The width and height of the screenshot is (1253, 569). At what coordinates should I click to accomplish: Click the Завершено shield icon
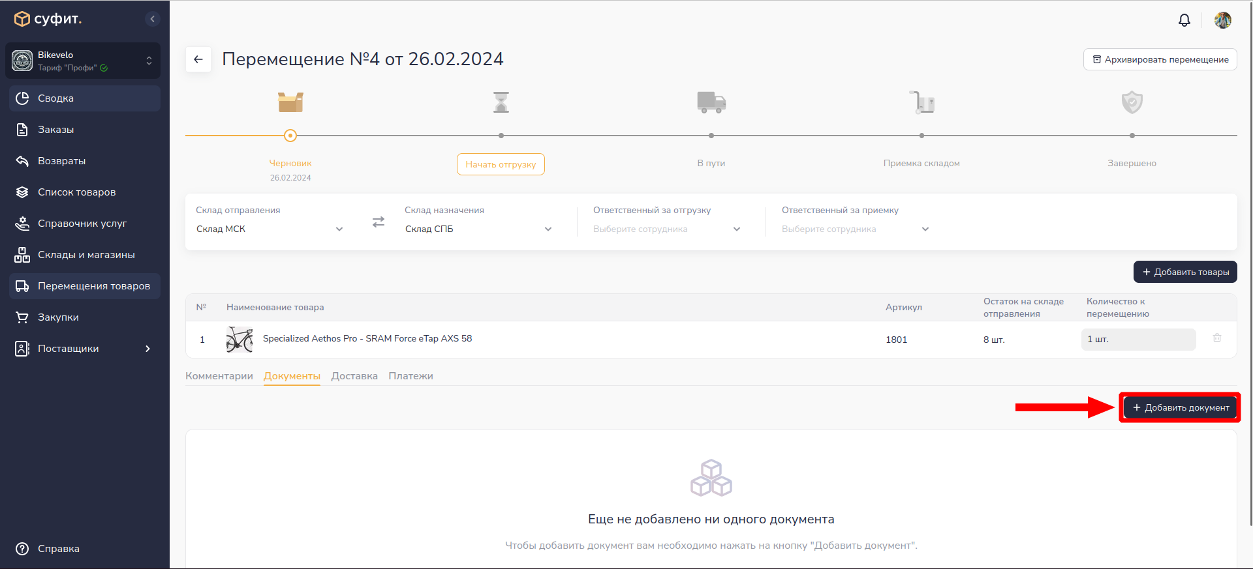coord(1132,102)
